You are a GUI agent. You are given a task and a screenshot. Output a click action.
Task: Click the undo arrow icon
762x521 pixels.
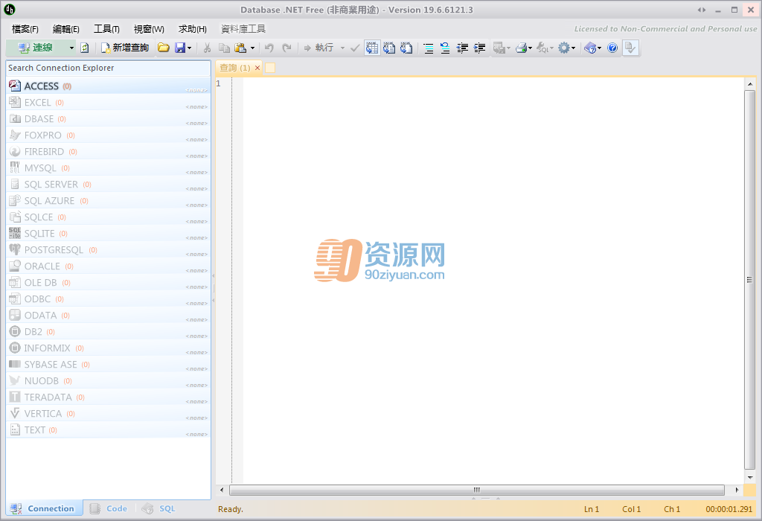click(269, 48)
